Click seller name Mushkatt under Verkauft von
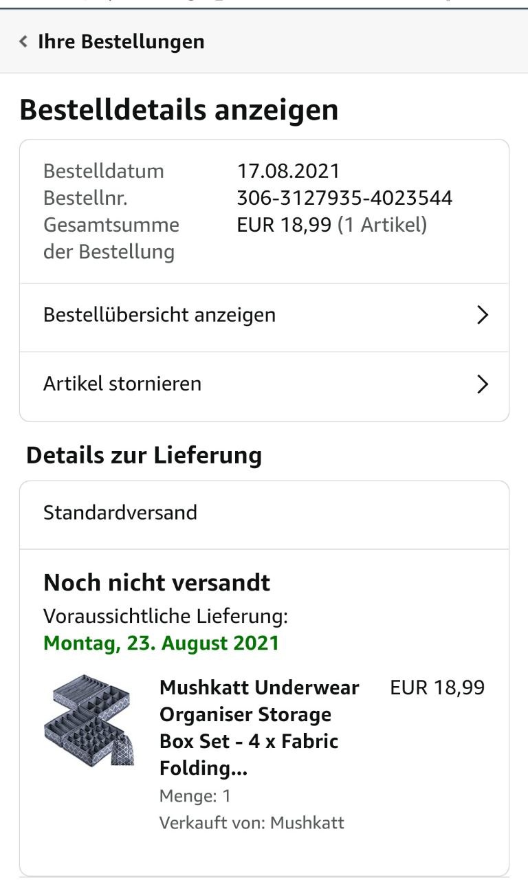Viewport: 528px width, 880px height. tap(307, 823)
